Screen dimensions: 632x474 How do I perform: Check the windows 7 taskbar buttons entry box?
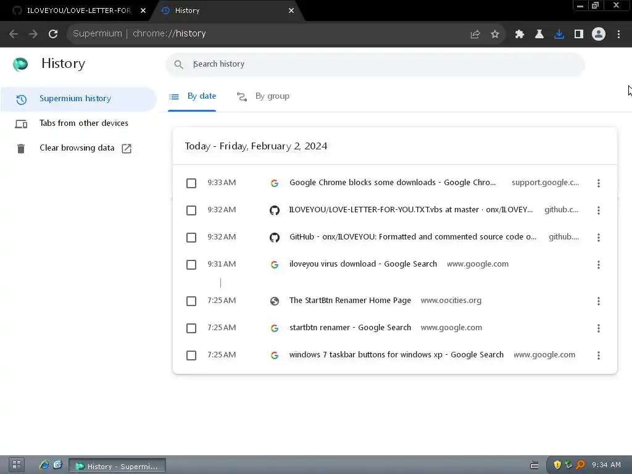tap(191, 355)
